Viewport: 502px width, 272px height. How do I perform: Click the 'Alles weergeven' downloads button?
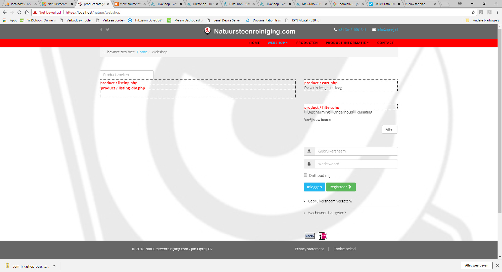click(x=476, y=265)
